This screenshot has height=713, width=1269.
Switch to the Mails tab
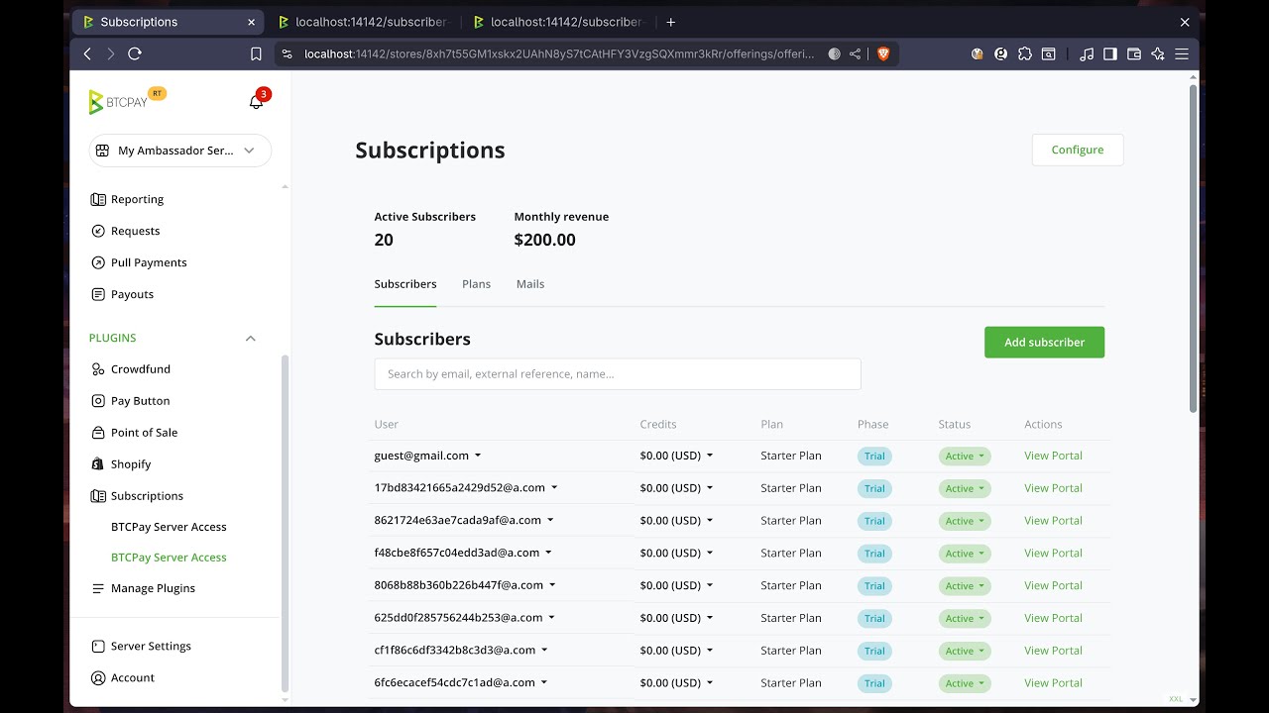(529, 284)
